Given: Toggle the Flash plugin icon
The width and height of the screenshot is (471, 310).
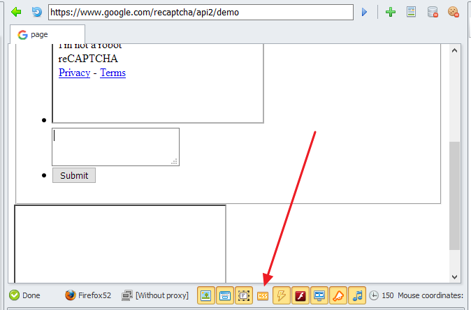Looking at the screenshot, I should click(x=300, y=295).
